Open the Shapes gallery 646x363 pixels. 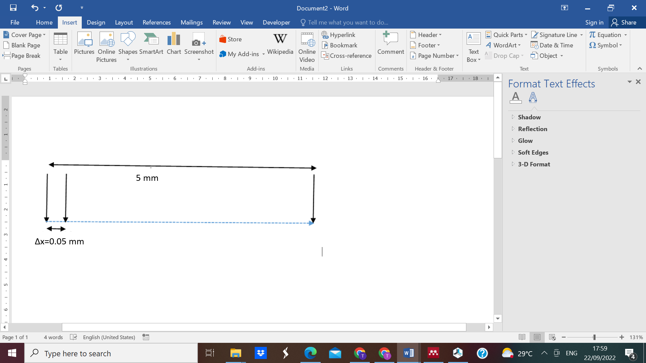pos(128,44)
